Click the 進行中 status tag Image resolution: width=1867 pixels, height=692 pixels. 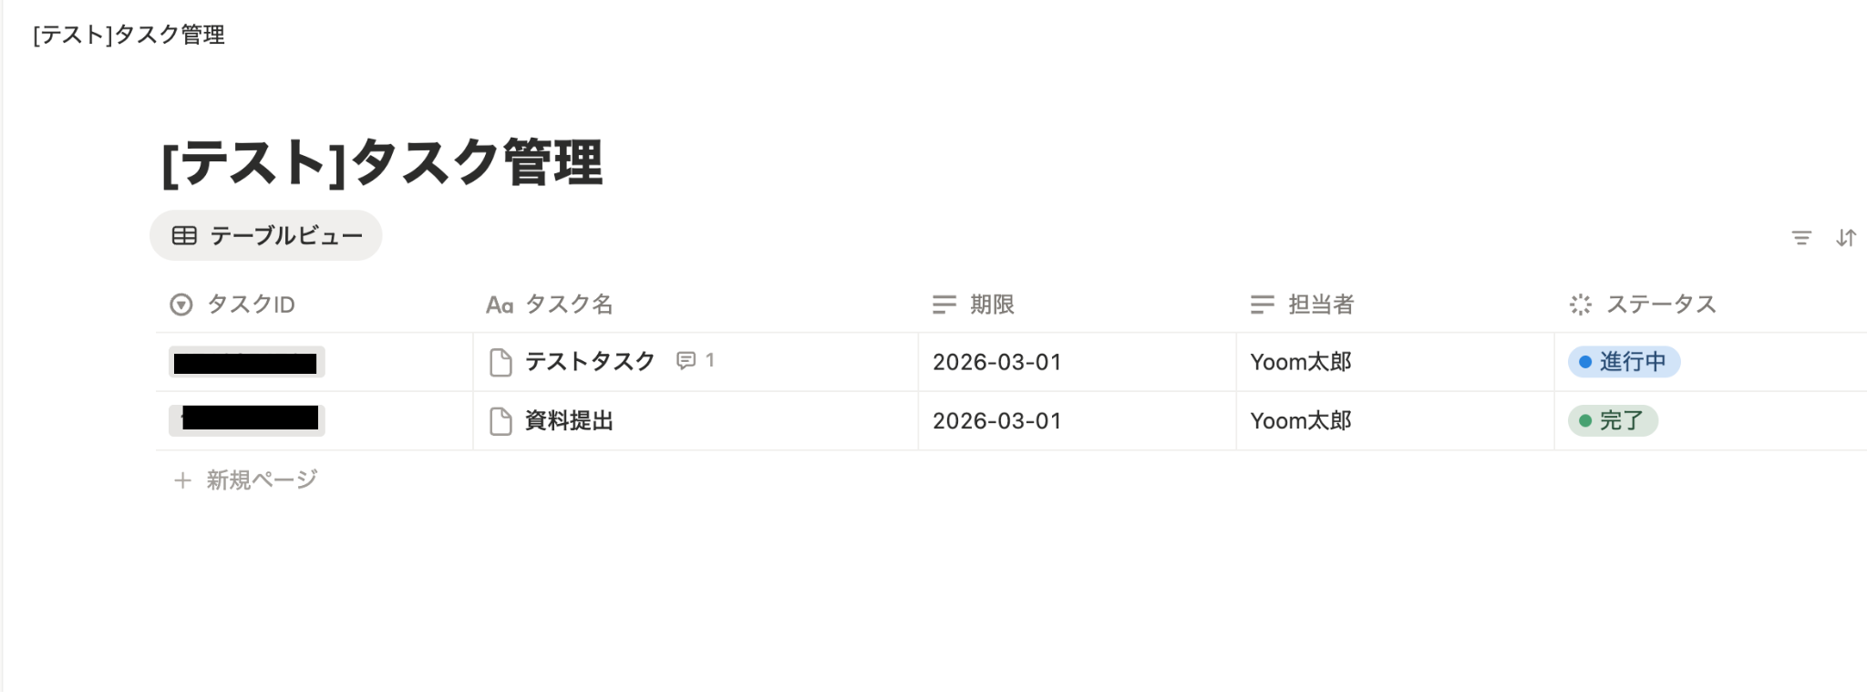1624,362
